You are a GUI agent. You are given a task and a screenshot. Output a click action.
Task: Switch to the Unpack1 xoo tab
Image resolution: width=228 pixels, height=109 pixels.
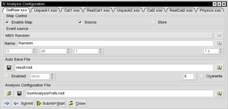45,10
